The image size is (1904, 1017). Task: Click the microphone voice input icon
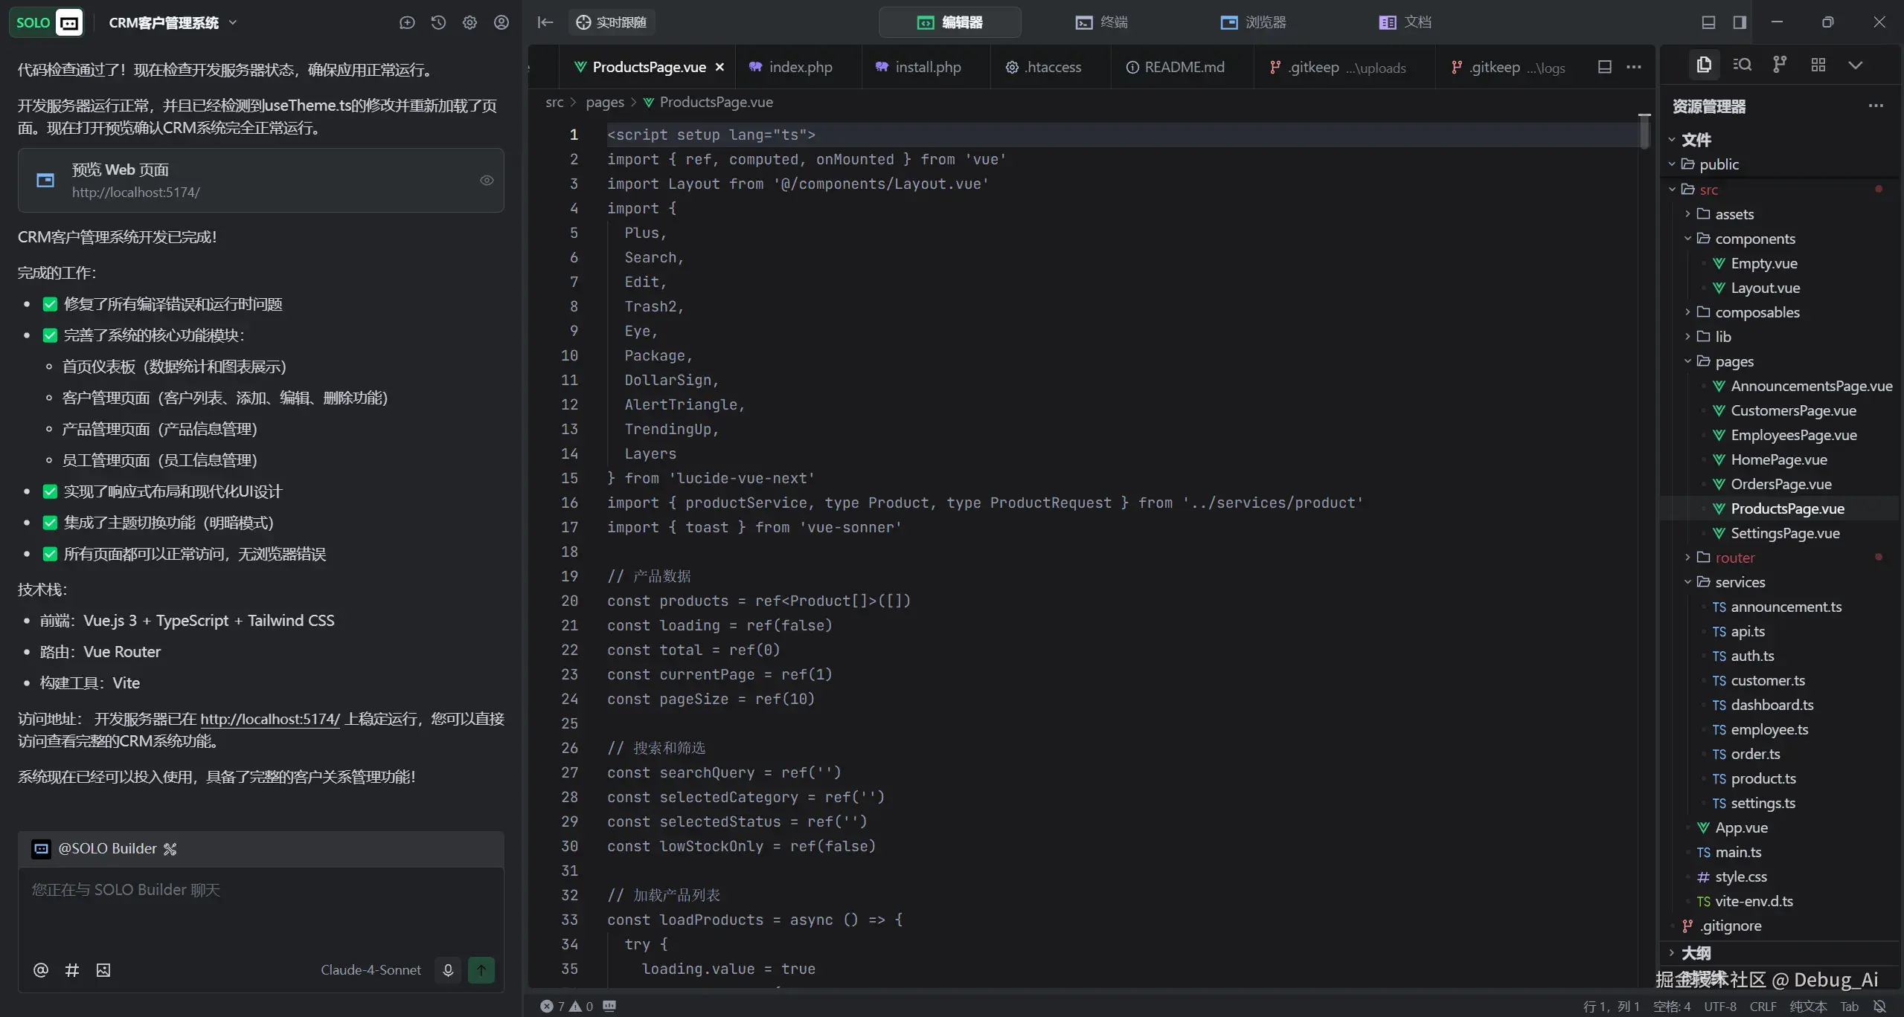pyautogui.click(x=448, y=969)
